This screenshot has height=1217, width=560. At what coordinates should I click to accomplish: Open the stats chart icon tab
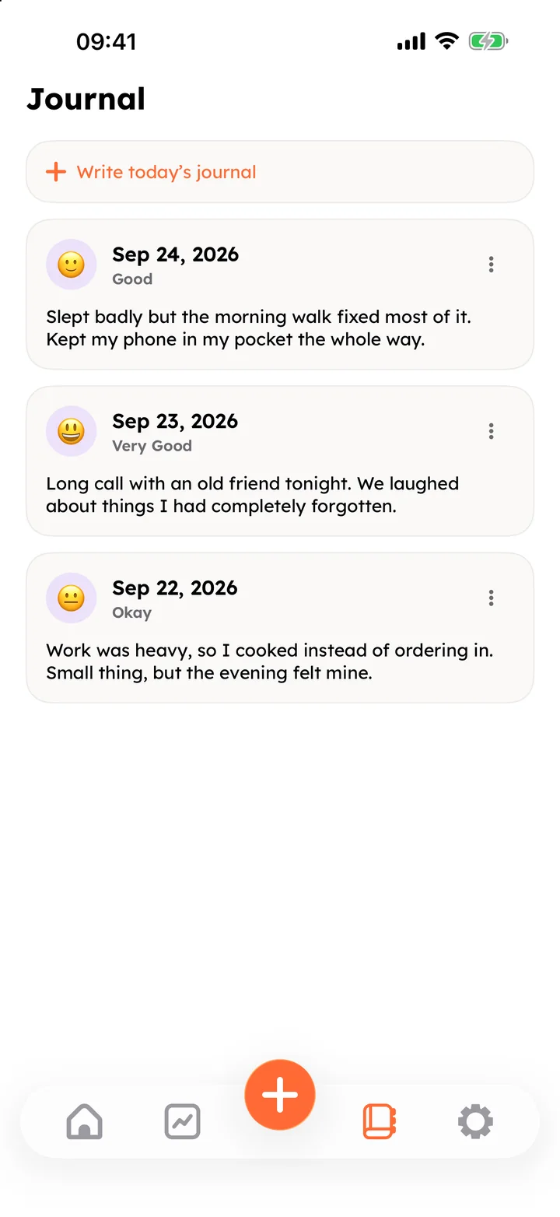point(183,1121)
